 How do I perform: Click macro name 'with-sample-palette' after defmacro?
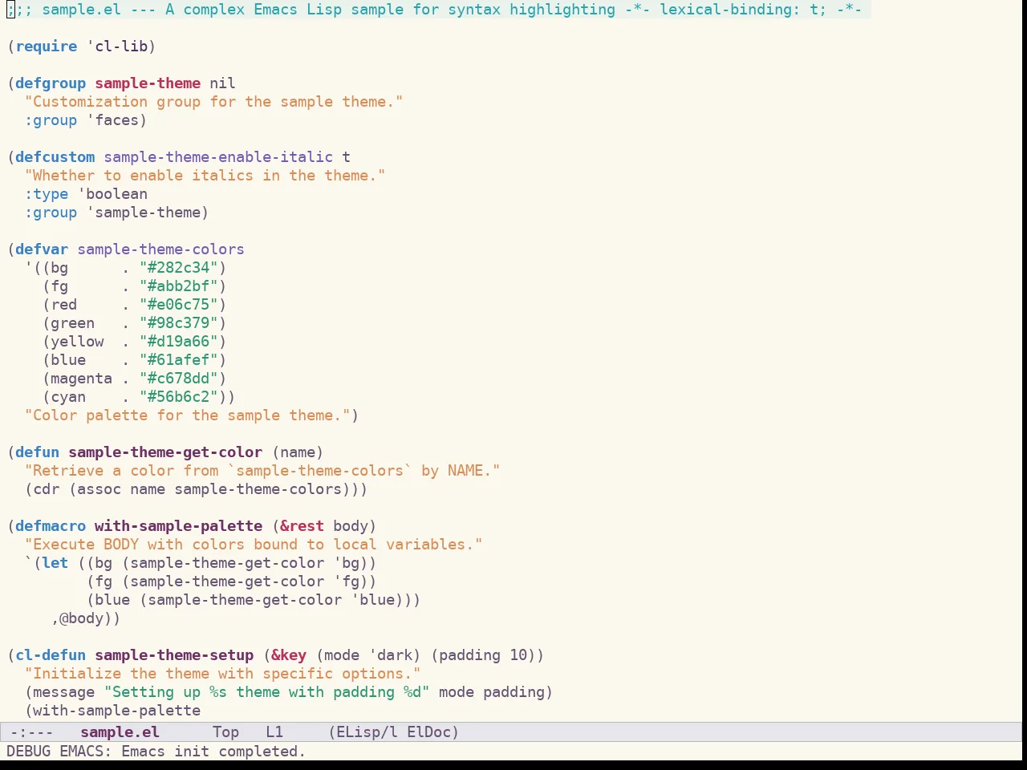tap(178, 526)
